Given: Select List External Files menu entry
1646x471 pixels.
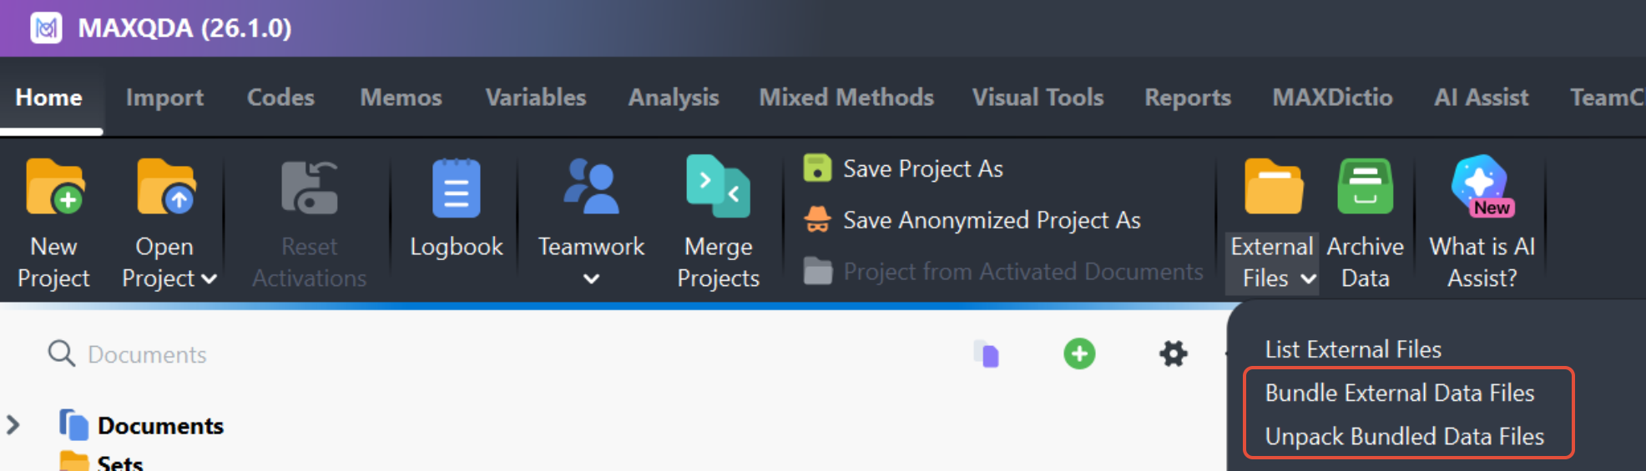Looking at the screenshot, I should point(1352,349).
